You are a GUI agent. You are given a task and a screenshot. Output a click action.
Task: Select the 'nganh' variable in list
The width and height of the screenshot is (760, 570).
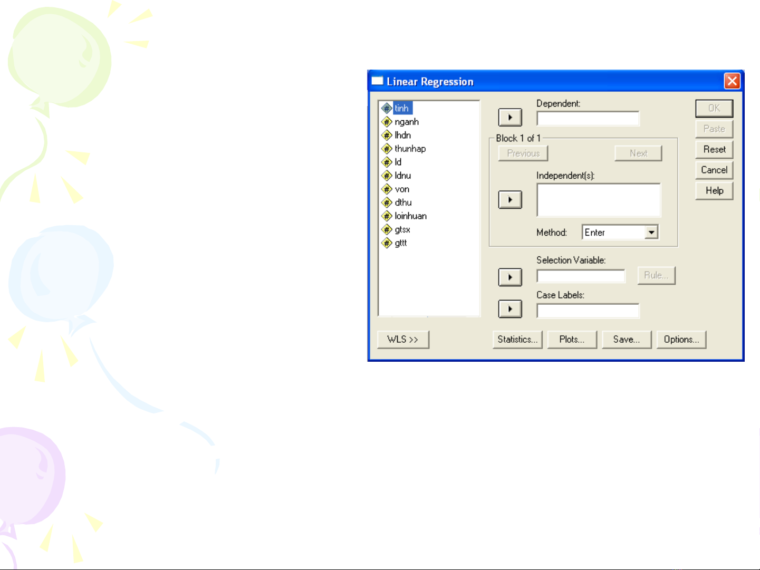click(x=406, y=122)
